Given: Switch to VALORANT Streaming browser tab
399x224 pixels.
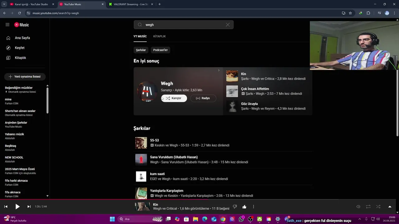Looking at the screenshot, I should pyautogui.click(x=131, y=4).
